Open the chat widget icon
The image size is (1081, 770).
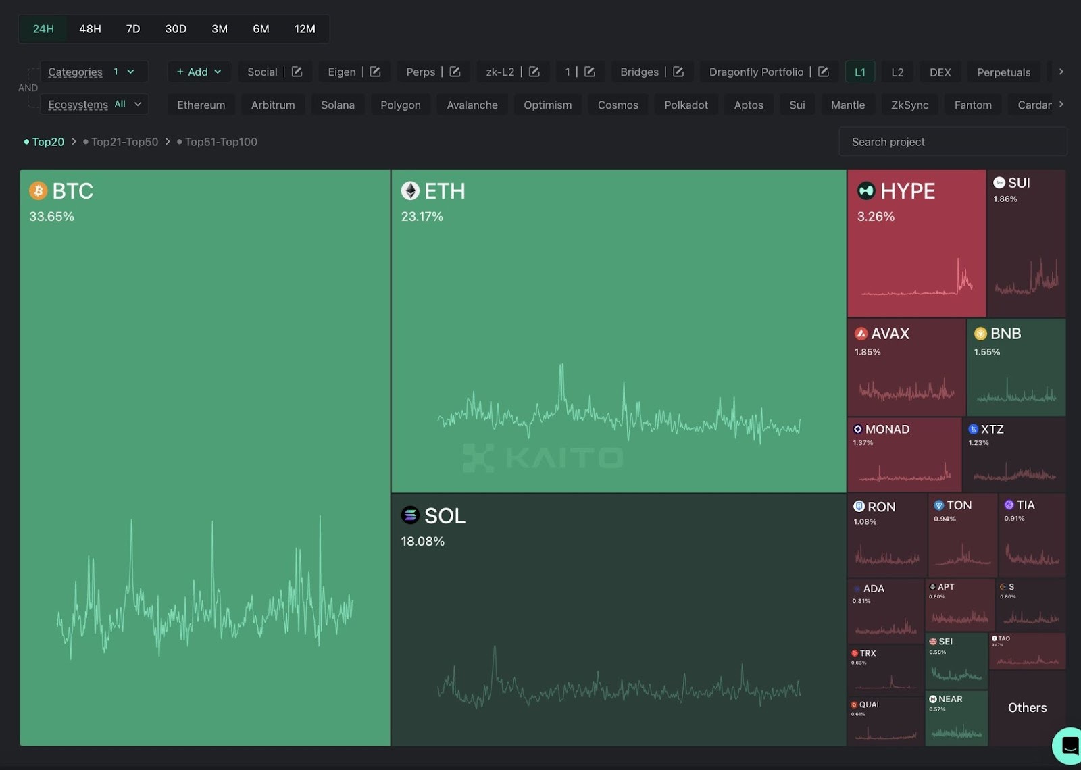coord(1070,746)
